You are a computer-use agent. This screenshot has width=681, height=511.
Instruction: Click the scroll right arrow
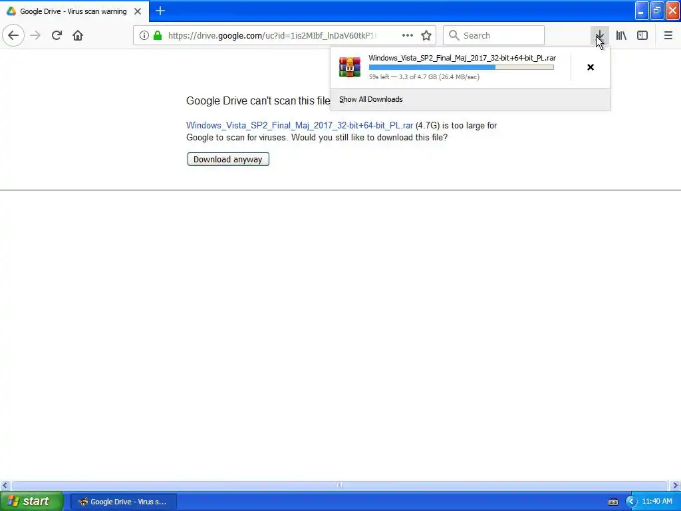point(676,485)
